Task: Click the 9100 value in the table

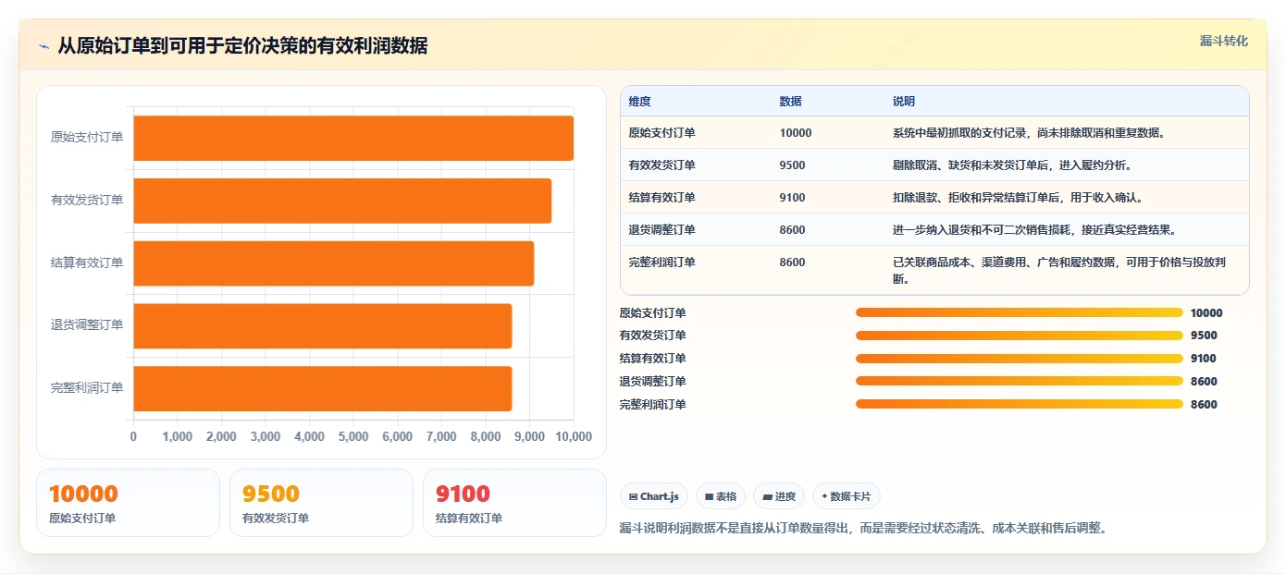Action: click(x=793, y=198)
